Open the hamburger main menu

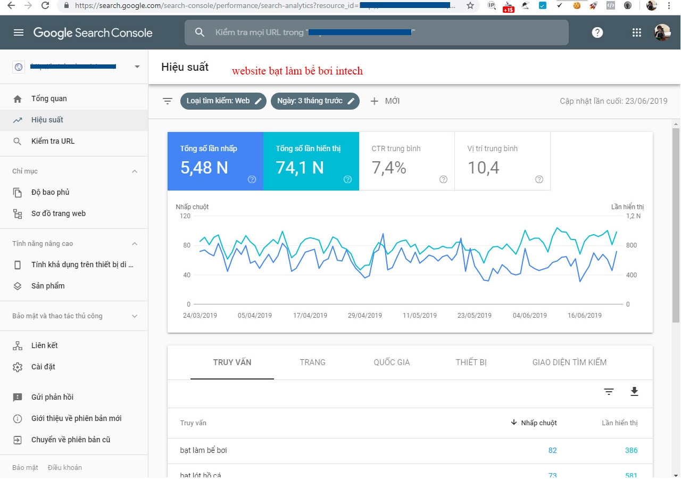tap(19, 32)
